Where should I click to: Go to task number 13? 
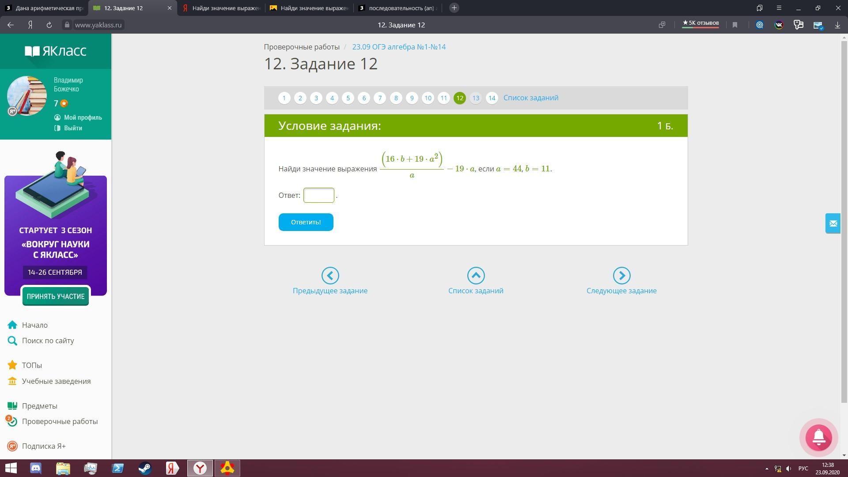476,98
